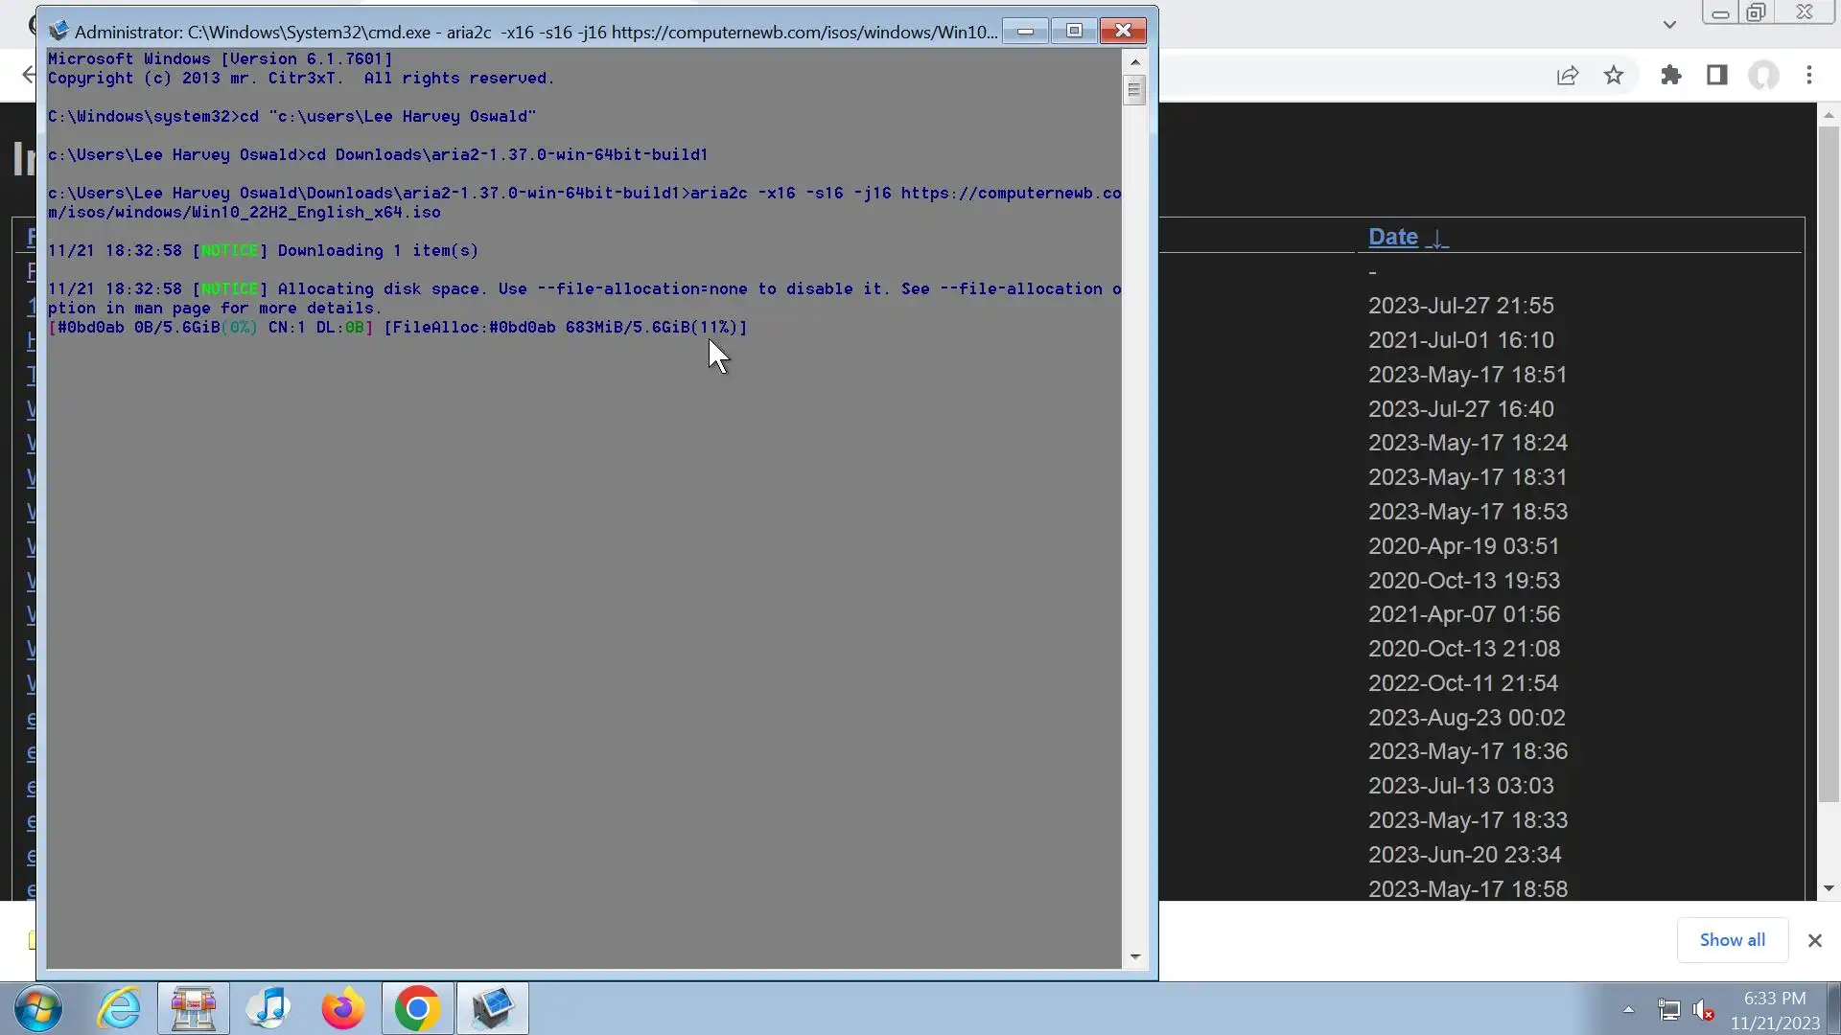
Task: Open Chrome's side panel icon
Action: (1717, 76)
